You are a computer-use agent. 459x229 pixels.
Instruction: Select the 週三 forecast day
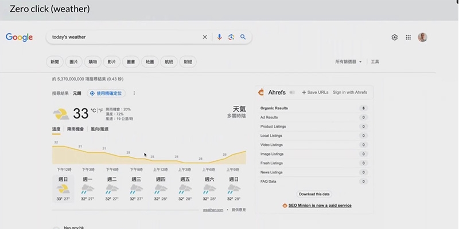pos(136,189)
